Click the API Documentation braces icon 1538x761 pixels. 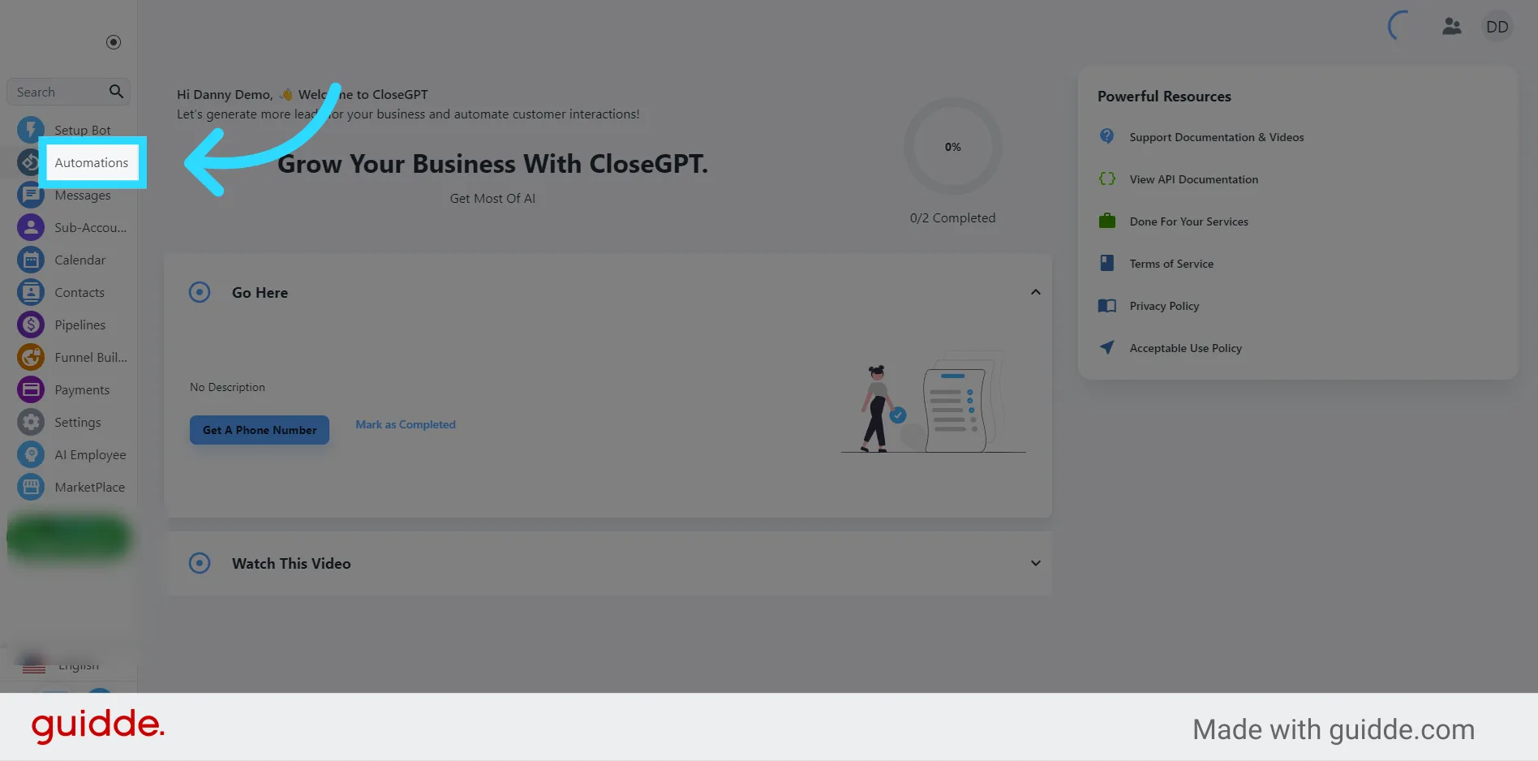tap(1106, 178)
